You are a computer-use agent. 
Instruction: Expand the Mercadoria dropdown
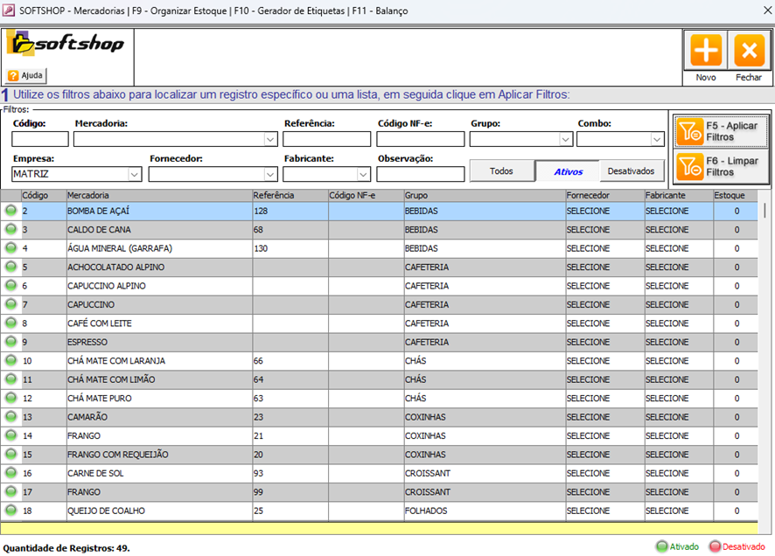(x=269, y=139)
